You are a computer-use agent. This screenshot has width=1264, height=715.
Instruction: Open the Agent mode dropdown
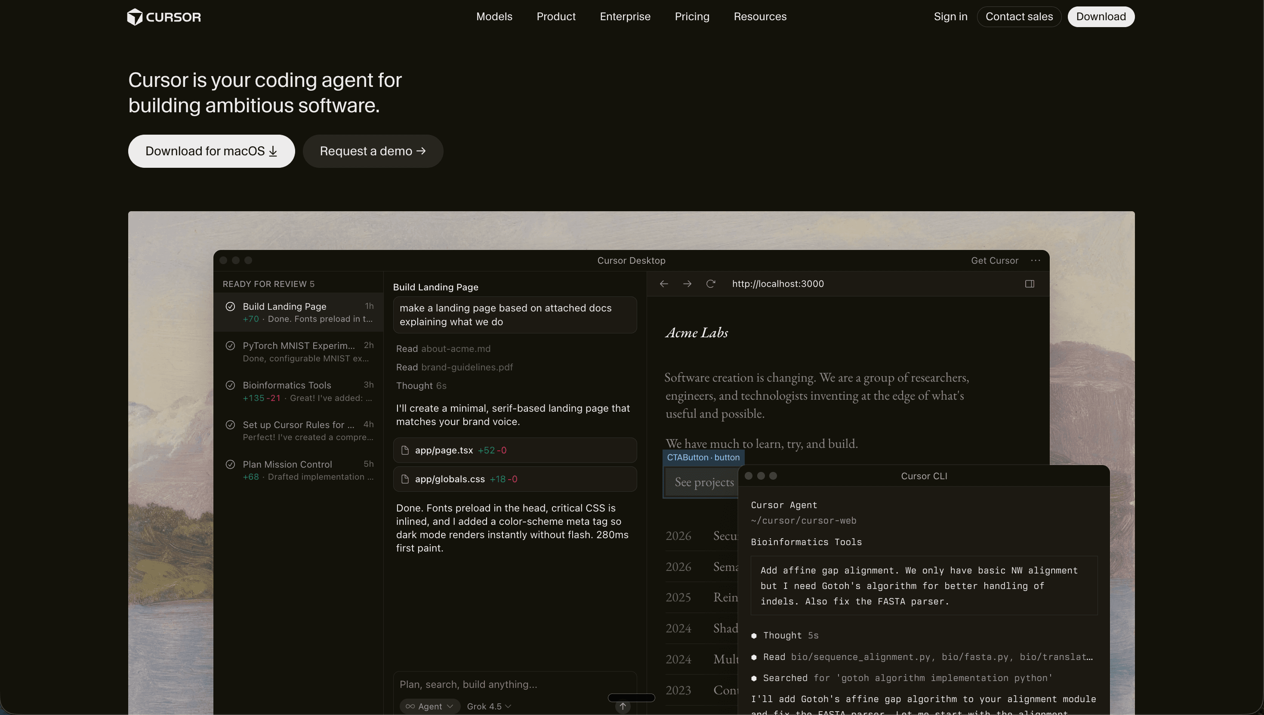[429, 707]
